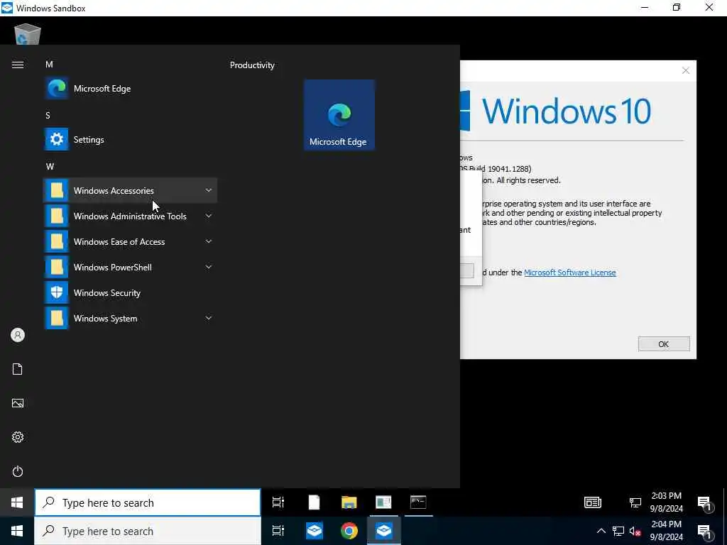This screenshot has height=545, width=727.
Task: Jump to the letter M group header
Action: (x=49, y=65)
